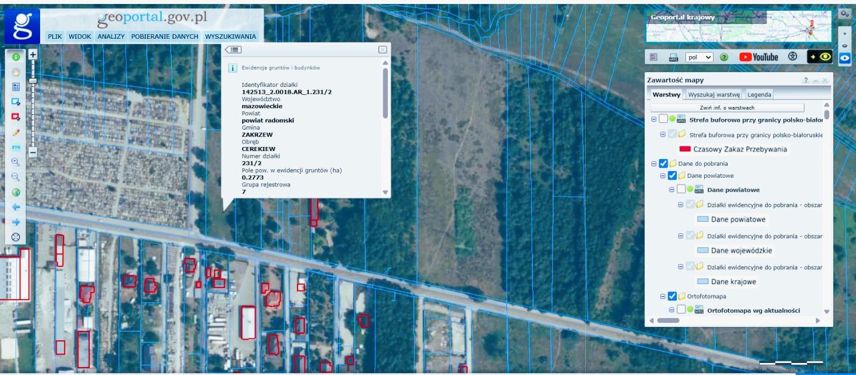Enable bold Dane powiatowe WMS checkbox
This screenshot has width=856, height=375.
click(681, 190)
